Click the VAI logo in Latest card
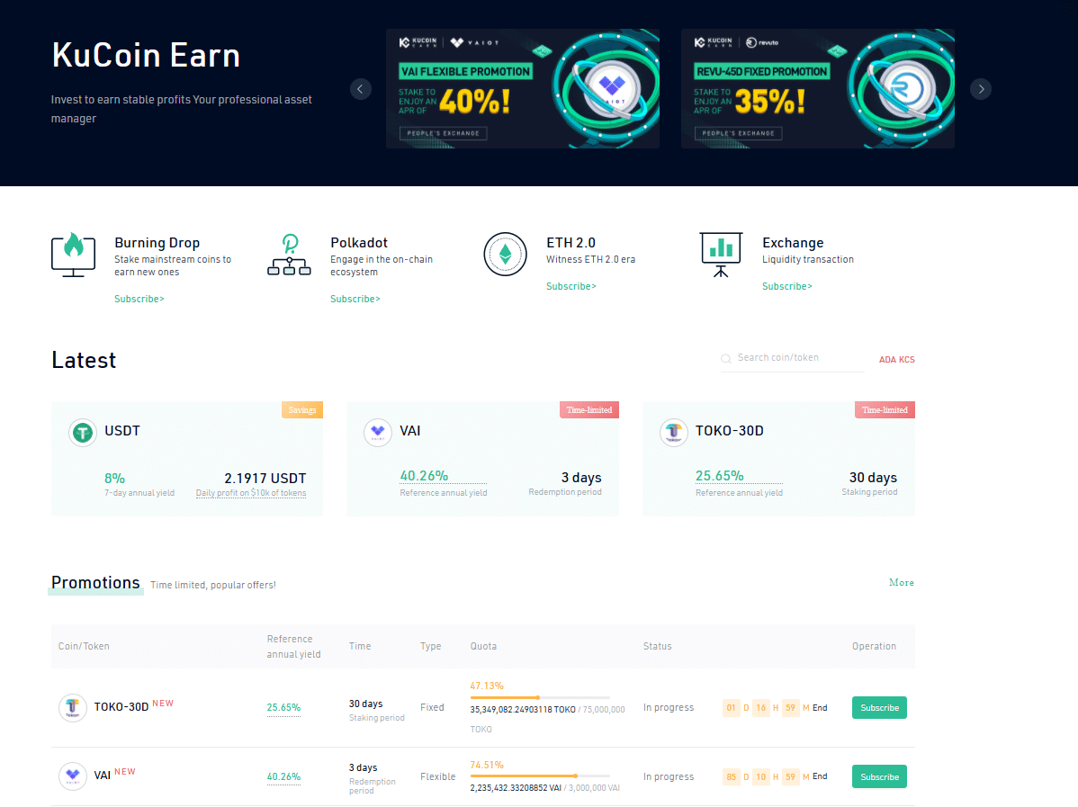The image size is (1078, 807). point(378,433)
